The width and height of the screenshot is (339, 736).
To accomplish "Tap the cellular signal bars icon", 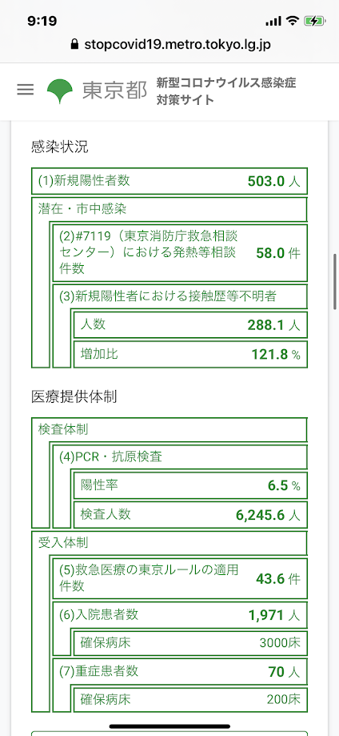I will [x=273, y=21].
